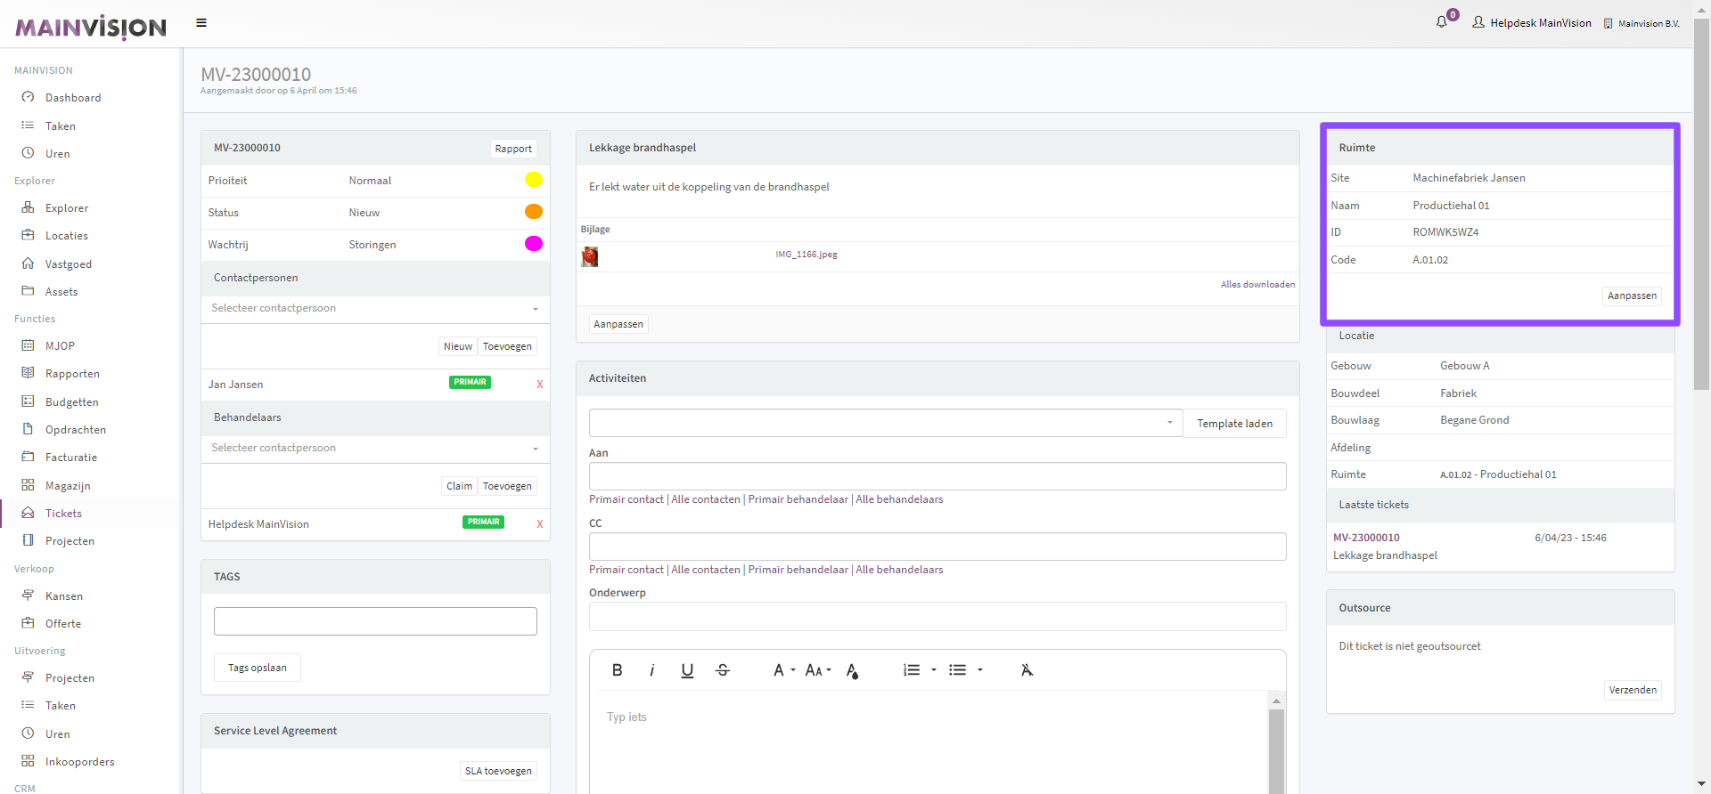This screenshot has width=1711, height=794.
Task: Click Toevoegen under Contactpersonen
Action: click(x=507, y=346)
